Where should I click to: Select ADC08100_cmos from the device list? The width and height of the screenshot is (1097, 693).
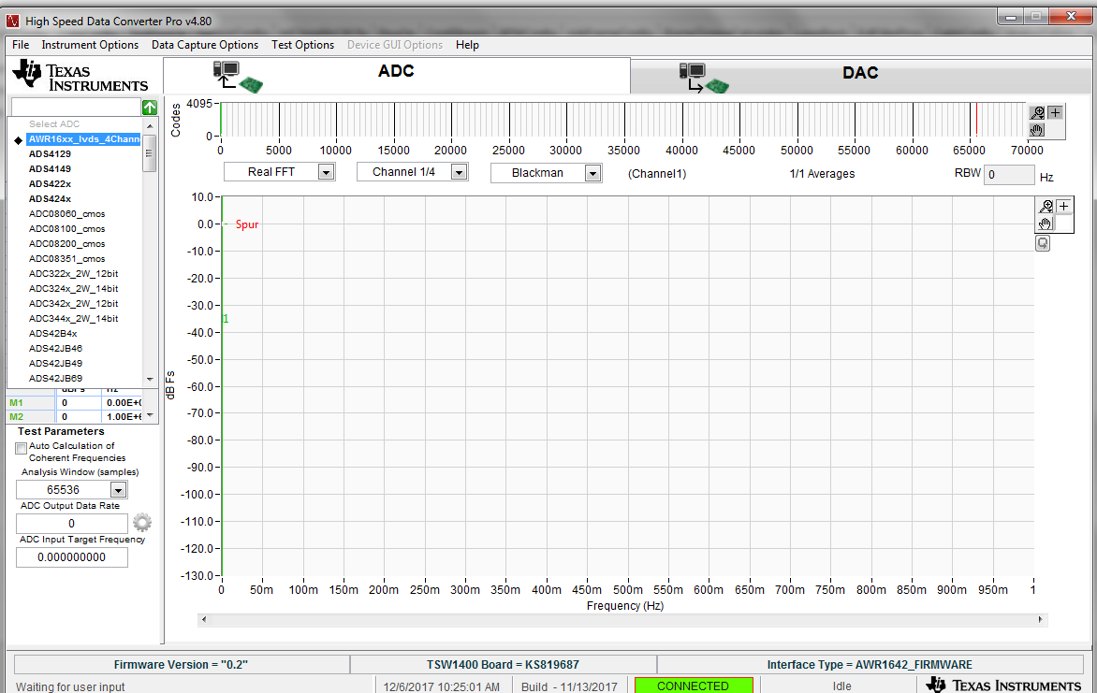[66, 229]
